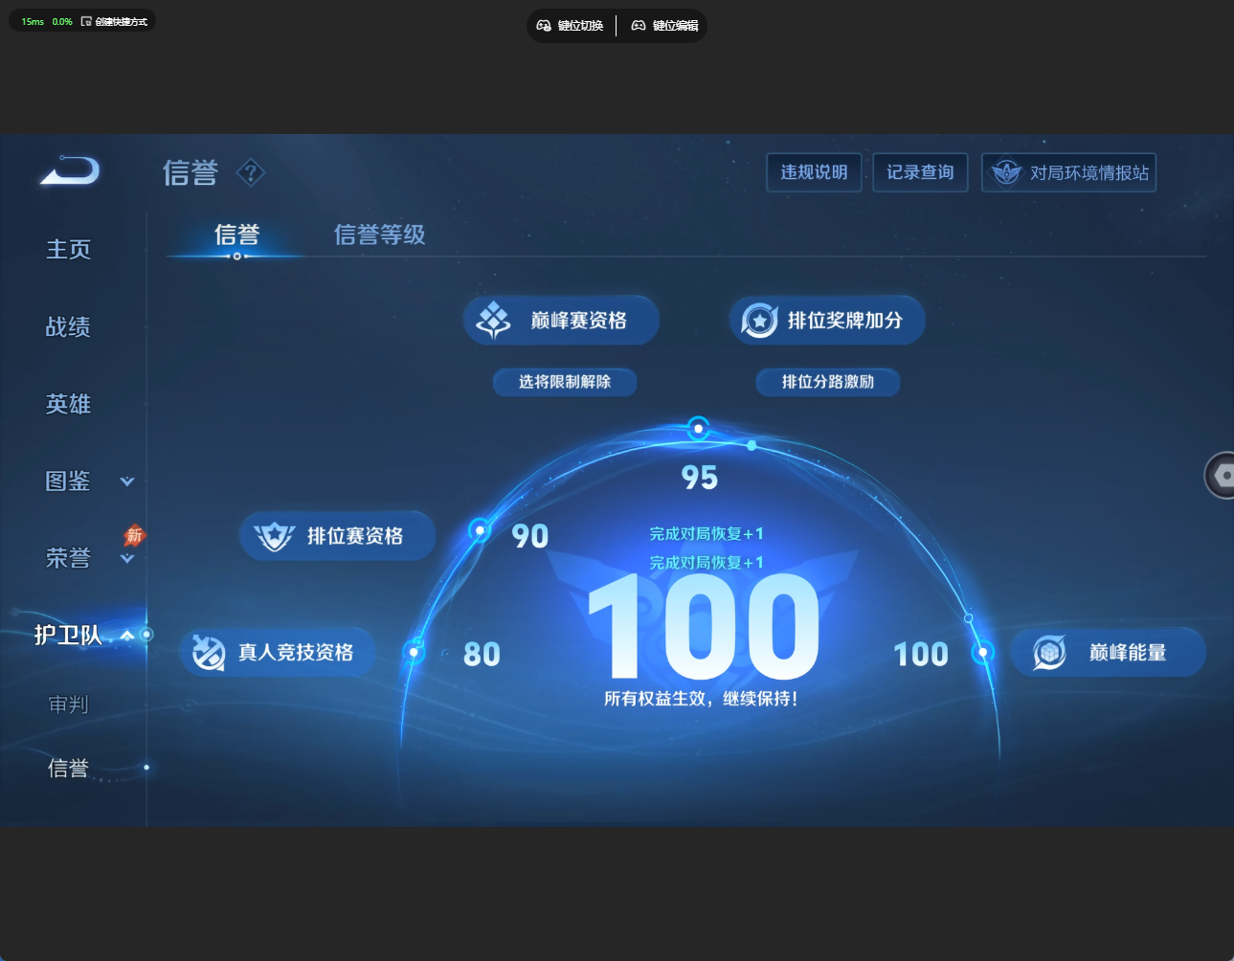Select 审判 under 护卫队
Viewport: 1234px width, 961px height.
tap(68, 704)
